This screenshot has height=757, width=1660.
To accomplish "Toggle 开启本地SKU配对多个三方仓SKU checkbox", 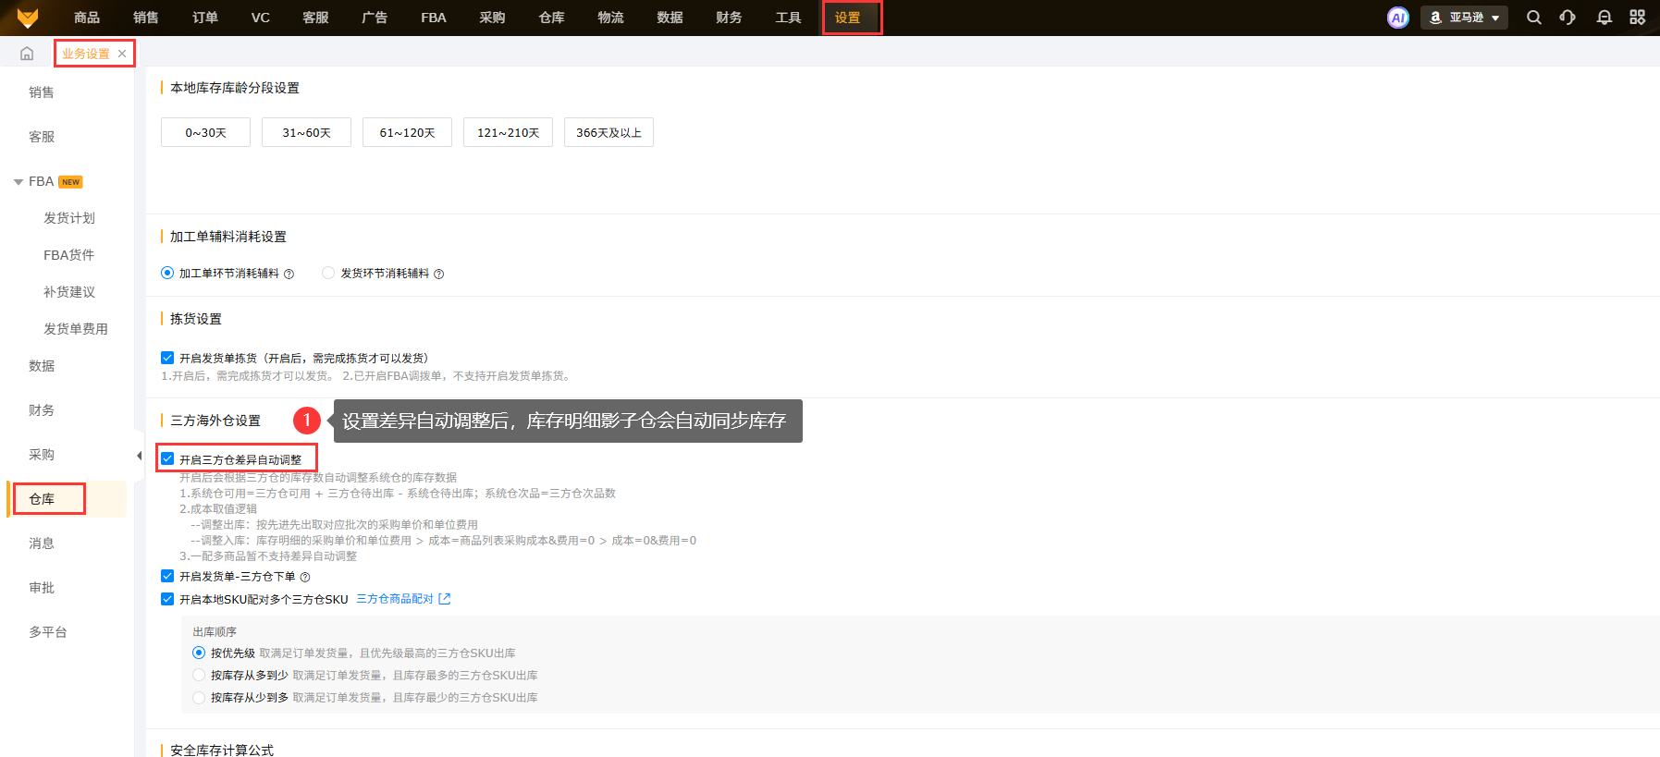I will click(167, 599).
